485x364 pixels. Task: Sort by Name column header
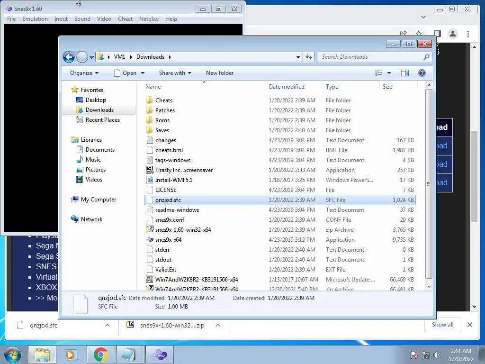point(204,87)
